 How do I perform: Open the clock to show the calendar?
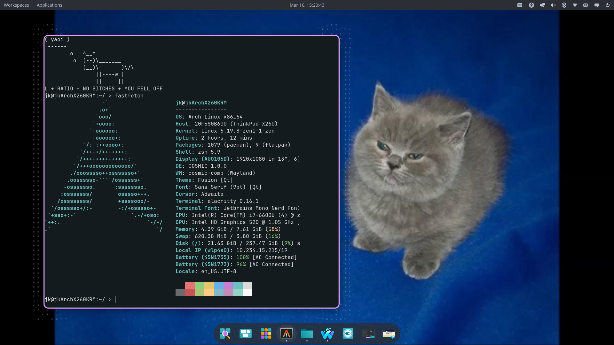coord(306,5)
